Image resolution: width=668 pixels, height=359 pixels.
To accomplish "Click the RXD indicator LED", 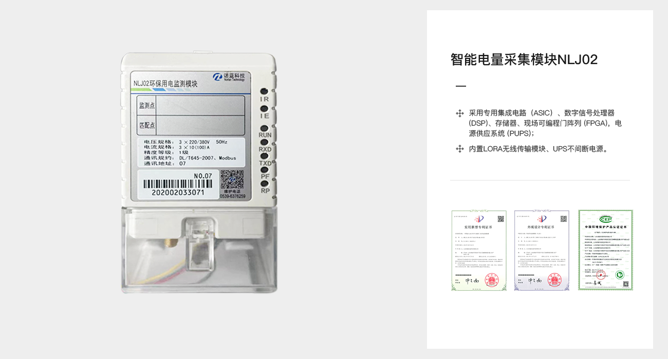I will coord(264,143).
